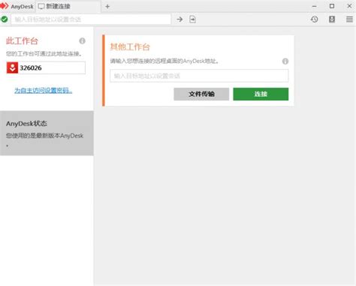
Task: Click the 文件传输 button
Action: [201, 94]
